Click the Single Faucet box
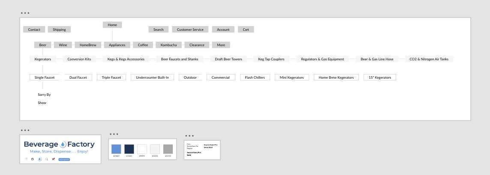This screenshot has width=490, height=175. coord(45,77)
